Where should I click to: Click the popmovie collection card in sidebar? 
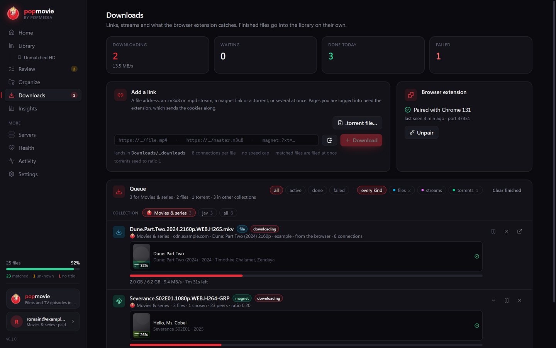[43, 299]
